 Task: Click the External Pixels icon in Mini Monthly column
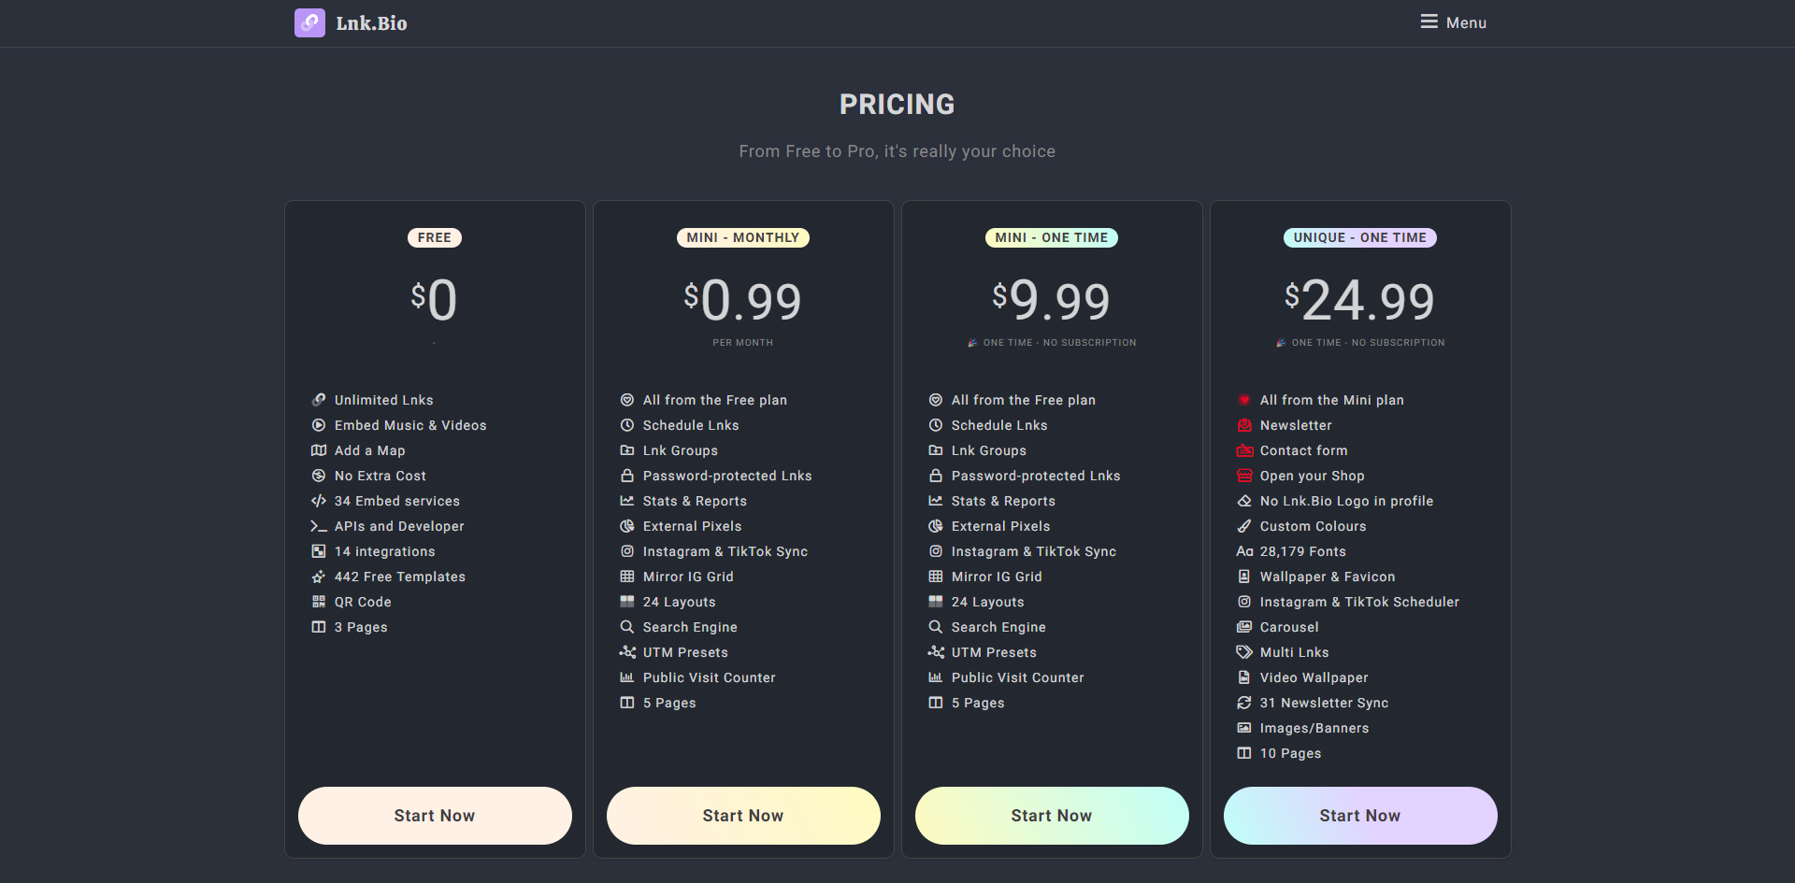tap(627, 526)
